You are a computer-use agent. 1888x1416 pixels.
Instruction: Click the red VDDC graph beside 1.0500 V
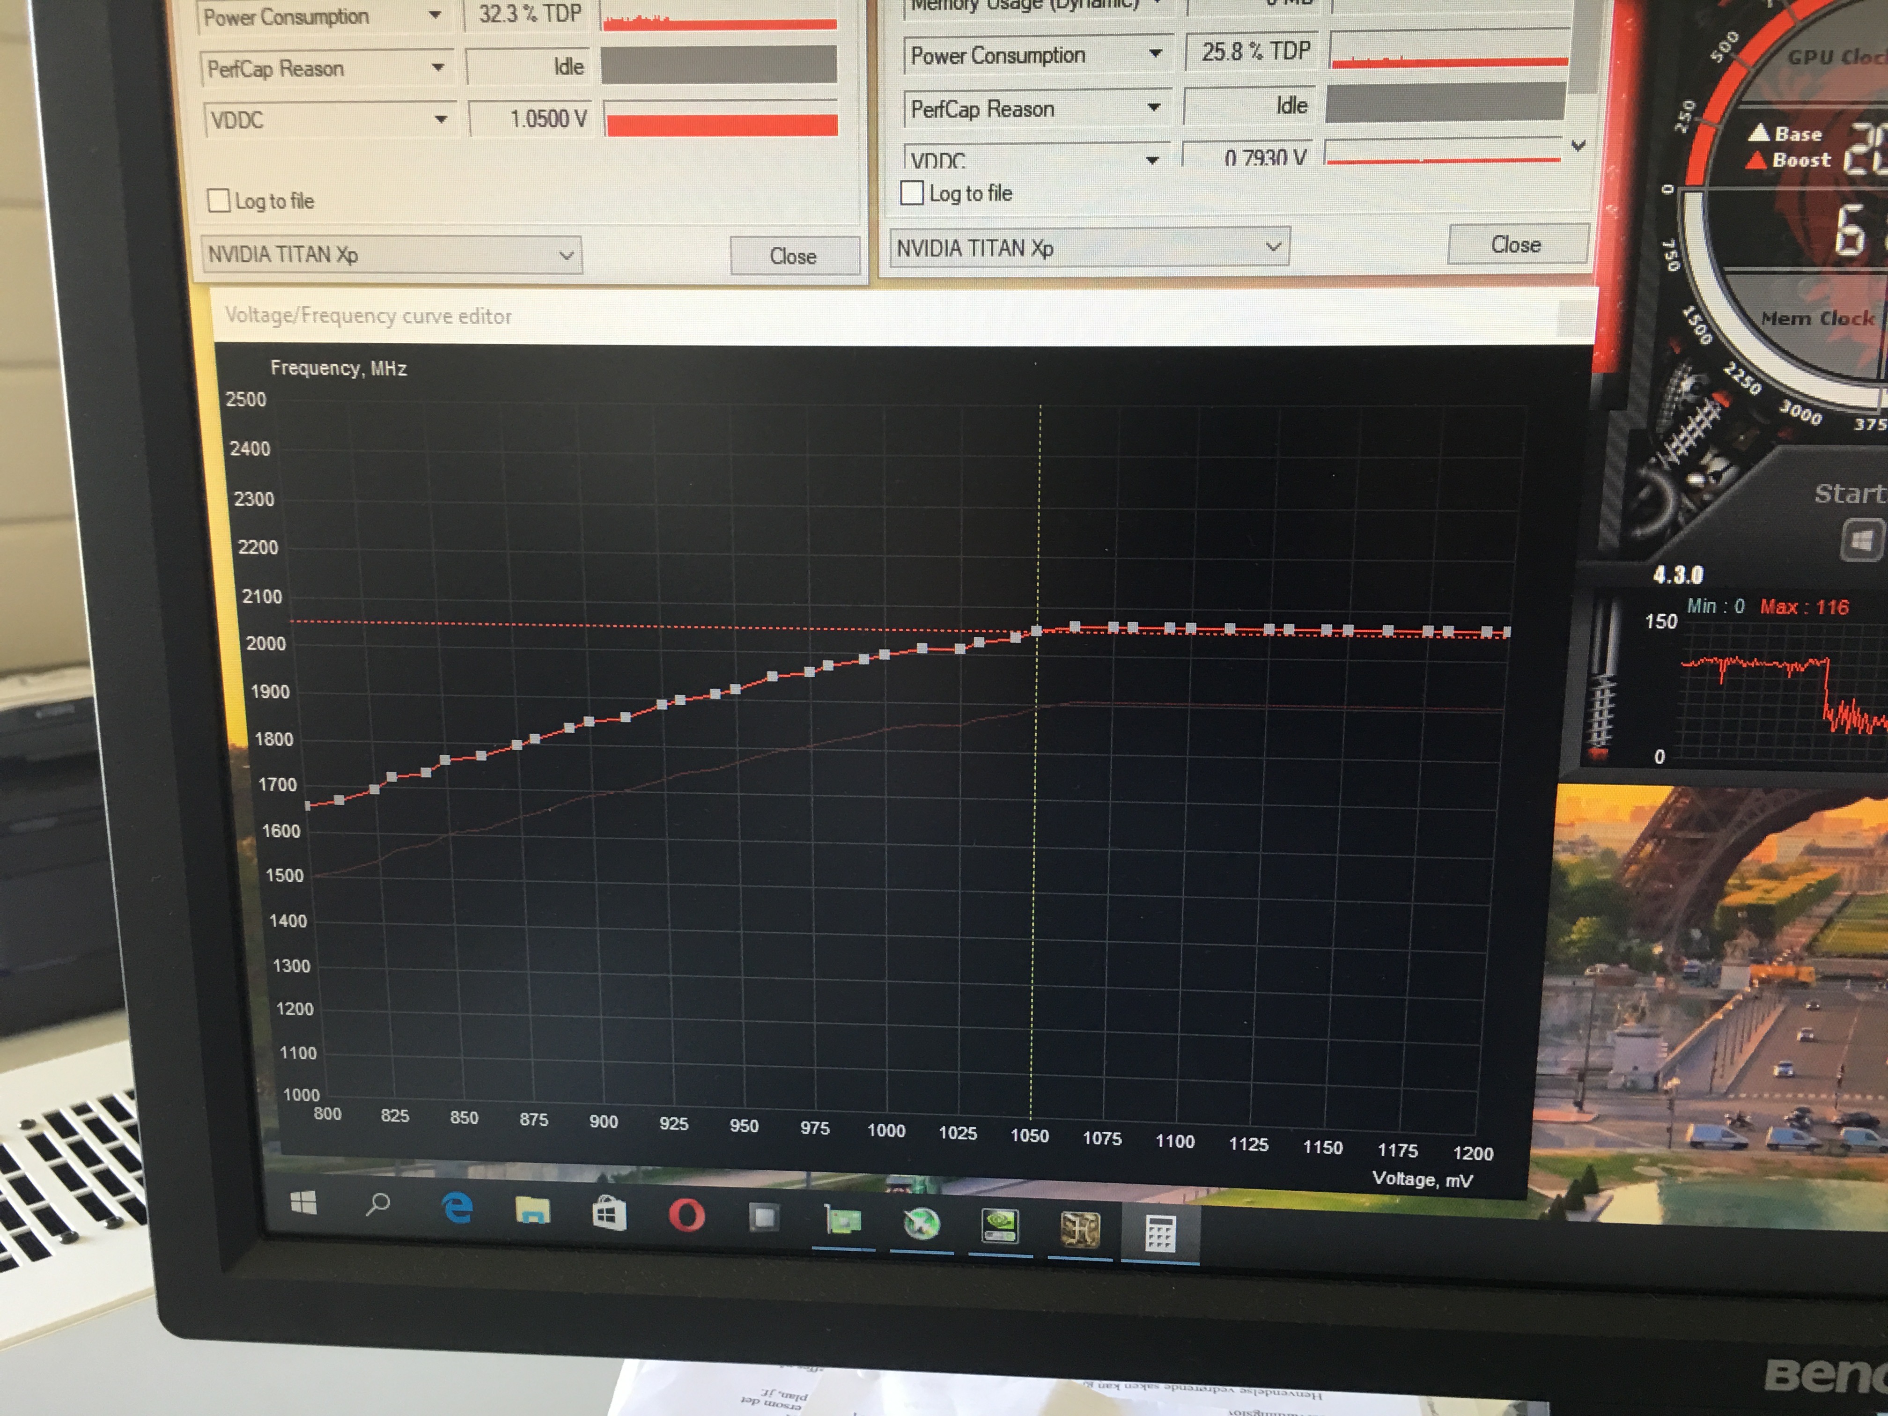click(x=721, y=118)
